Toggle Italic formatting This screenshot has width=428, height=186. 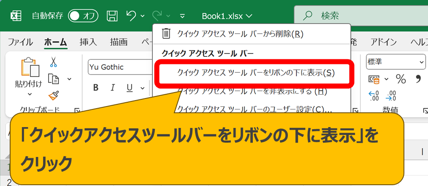pos(112,88)
